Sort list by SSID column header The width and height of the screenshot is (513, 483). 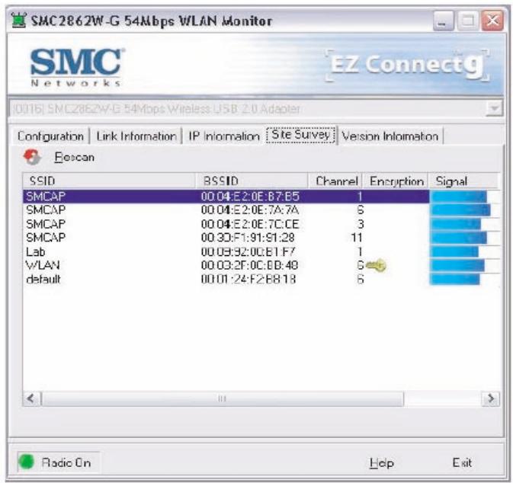pyautogui.click(x=109, y=181)
